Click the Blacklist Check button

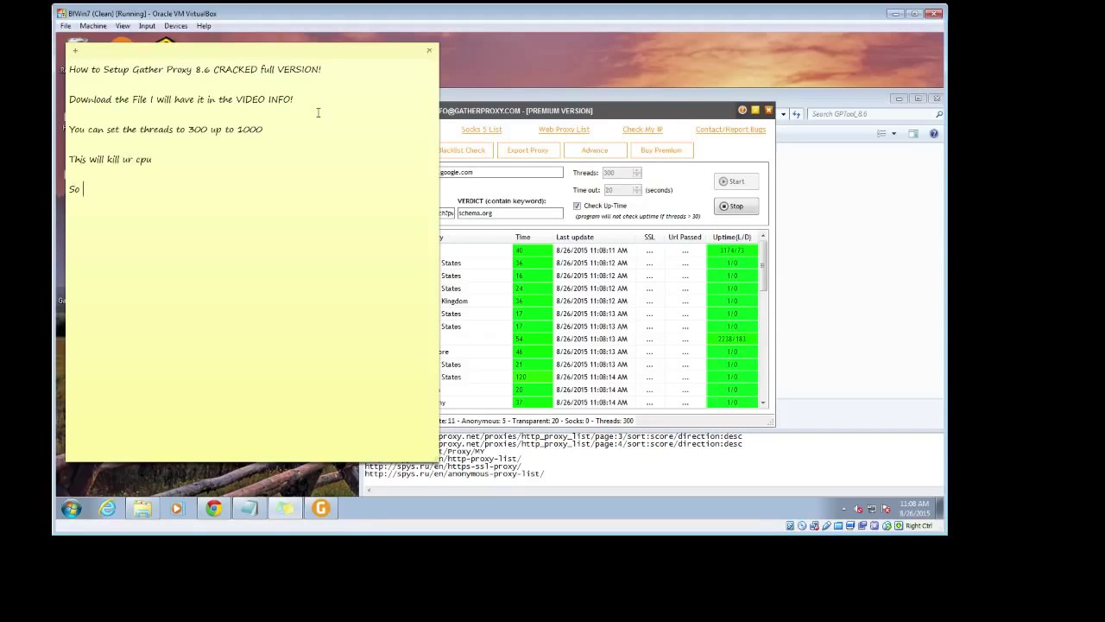coord(464,150)
